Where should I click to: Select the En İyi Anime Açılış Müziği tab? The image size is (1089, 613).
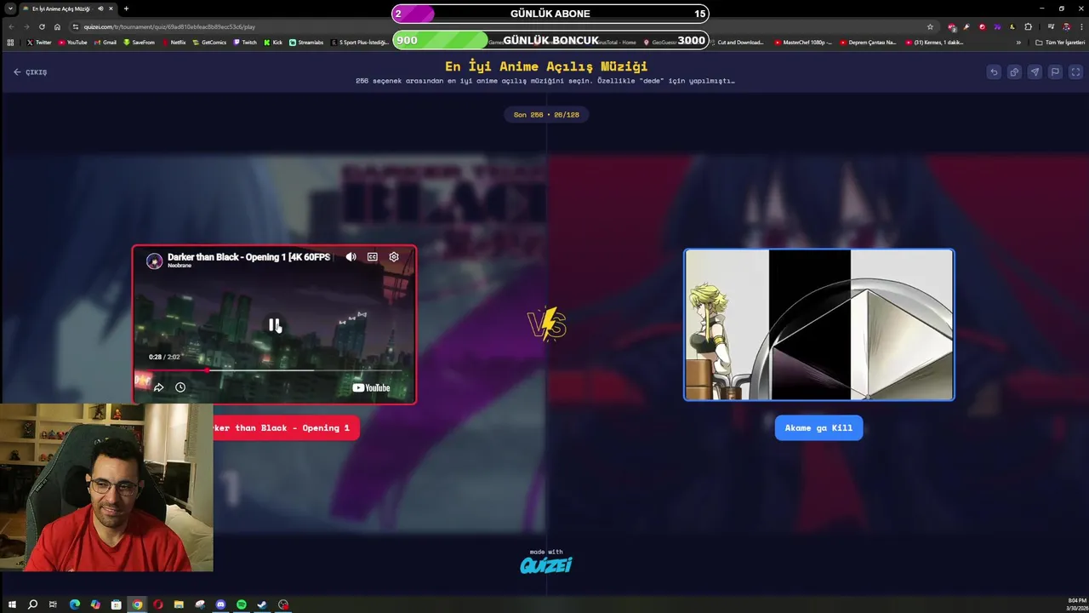pyautogui.click(x=68, y=9)
